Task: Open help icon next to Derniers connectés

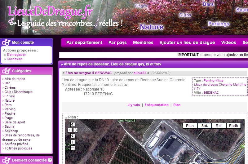Action: 50,160
